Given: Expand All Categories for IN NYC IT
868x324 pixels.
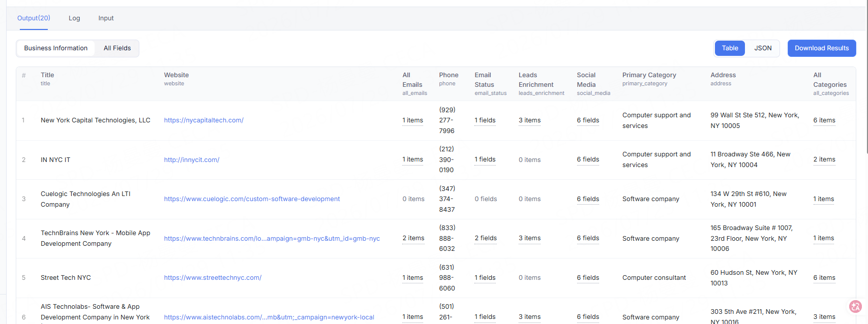Looking at the screenshot, I should click(824, 159).
